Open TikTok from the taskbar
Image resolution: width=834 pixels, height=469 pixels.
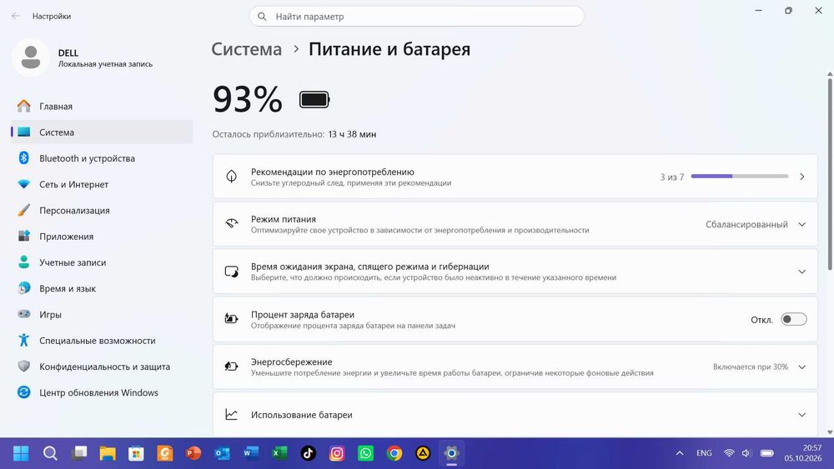click(308, 453)
